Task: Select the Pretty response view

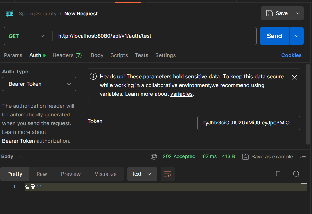Action: click(x=15, y=174)
